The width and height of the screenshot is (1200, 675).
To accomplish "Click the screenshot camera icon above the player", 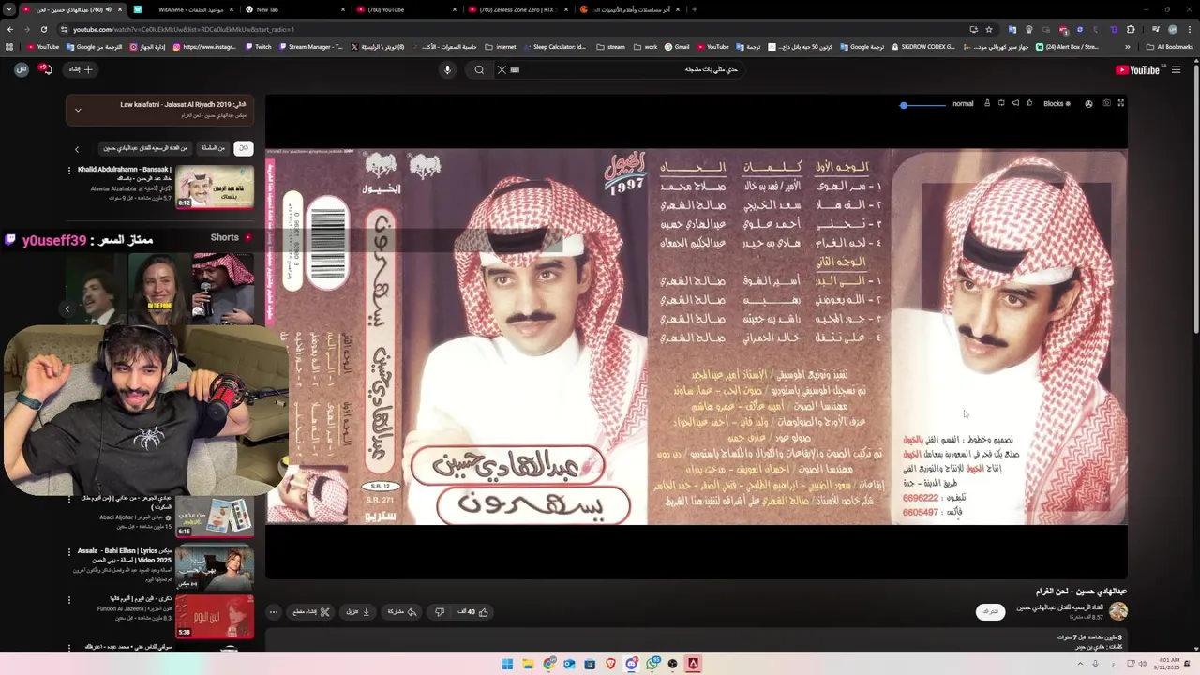I will pyautogui.click(x=1106, y=103).
